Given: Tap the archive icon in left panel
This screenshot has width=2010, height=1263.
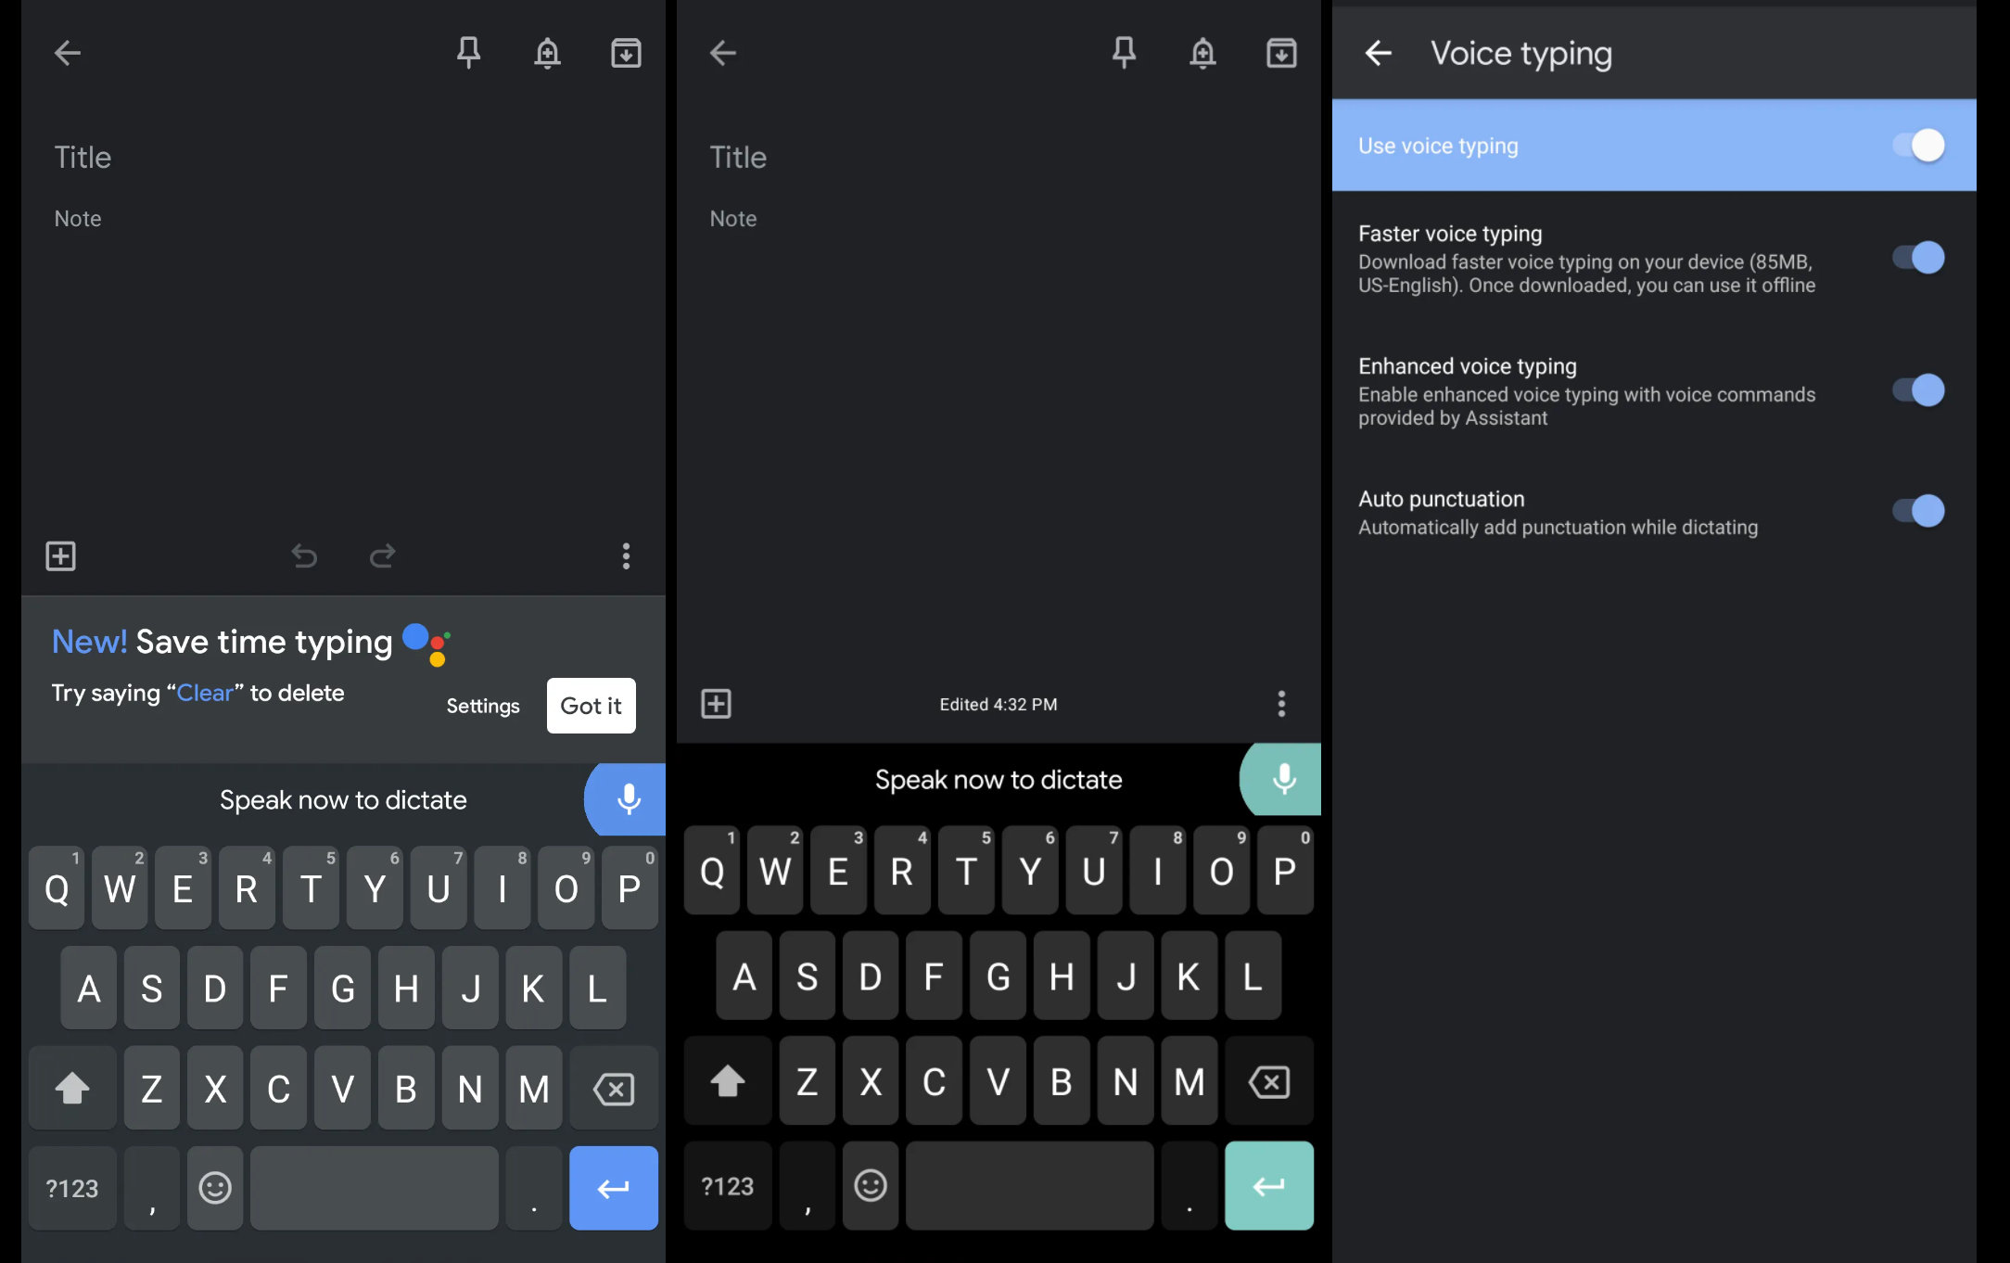Looking at the screenshot, I should tap(626, 51).
